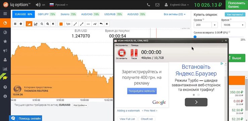Screen dimensions: 248x121
Task: Click the refund percentage slider handle
Action: point(195,37)
